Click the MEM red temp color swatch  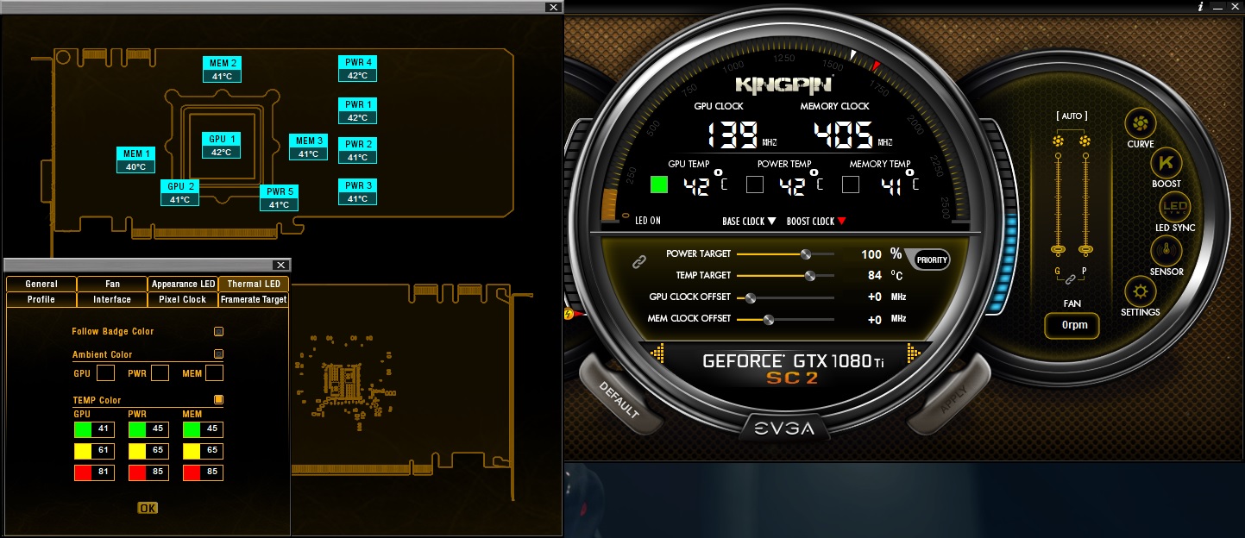(x=191, y=472)
